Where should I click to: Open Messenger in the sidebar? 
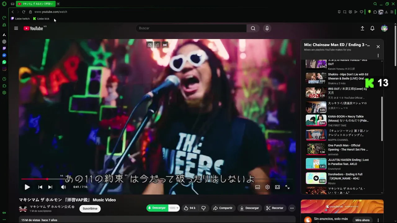(x=4, y=55)
